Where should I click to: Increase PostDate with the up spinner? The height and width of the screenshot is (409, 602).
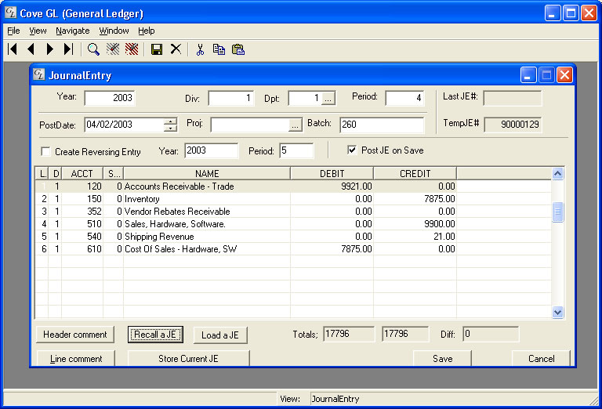point(170,121)
